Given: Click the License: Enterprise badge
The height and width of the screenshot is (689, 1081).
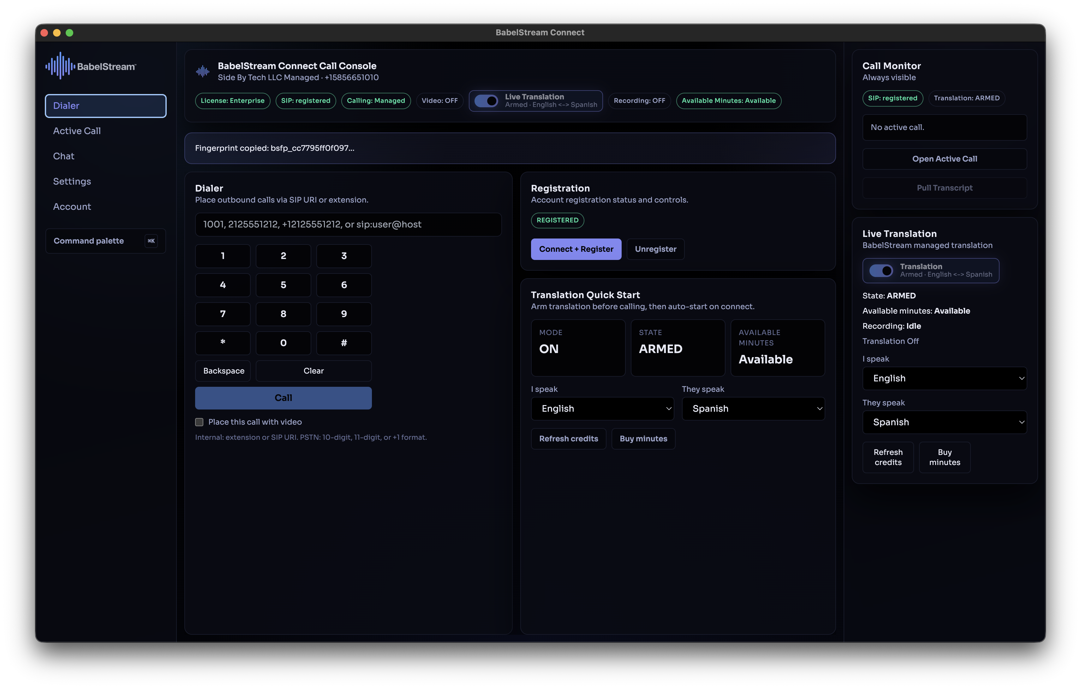Looking at the screenshot, I should pos(233,101).
